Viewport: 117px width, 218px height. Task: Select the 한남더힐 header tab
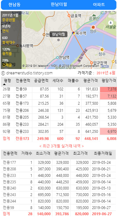coord(59,4)
